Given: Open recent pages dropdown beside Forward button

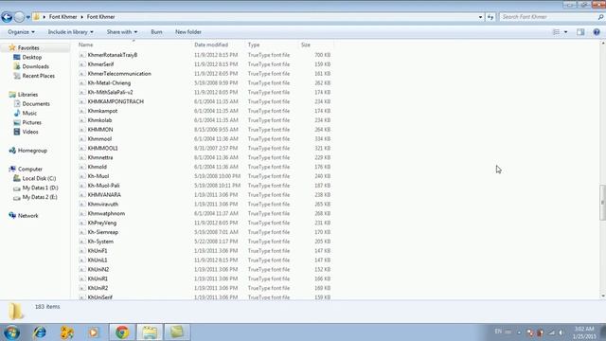Looking at the screenshot, I should (28, 17).
